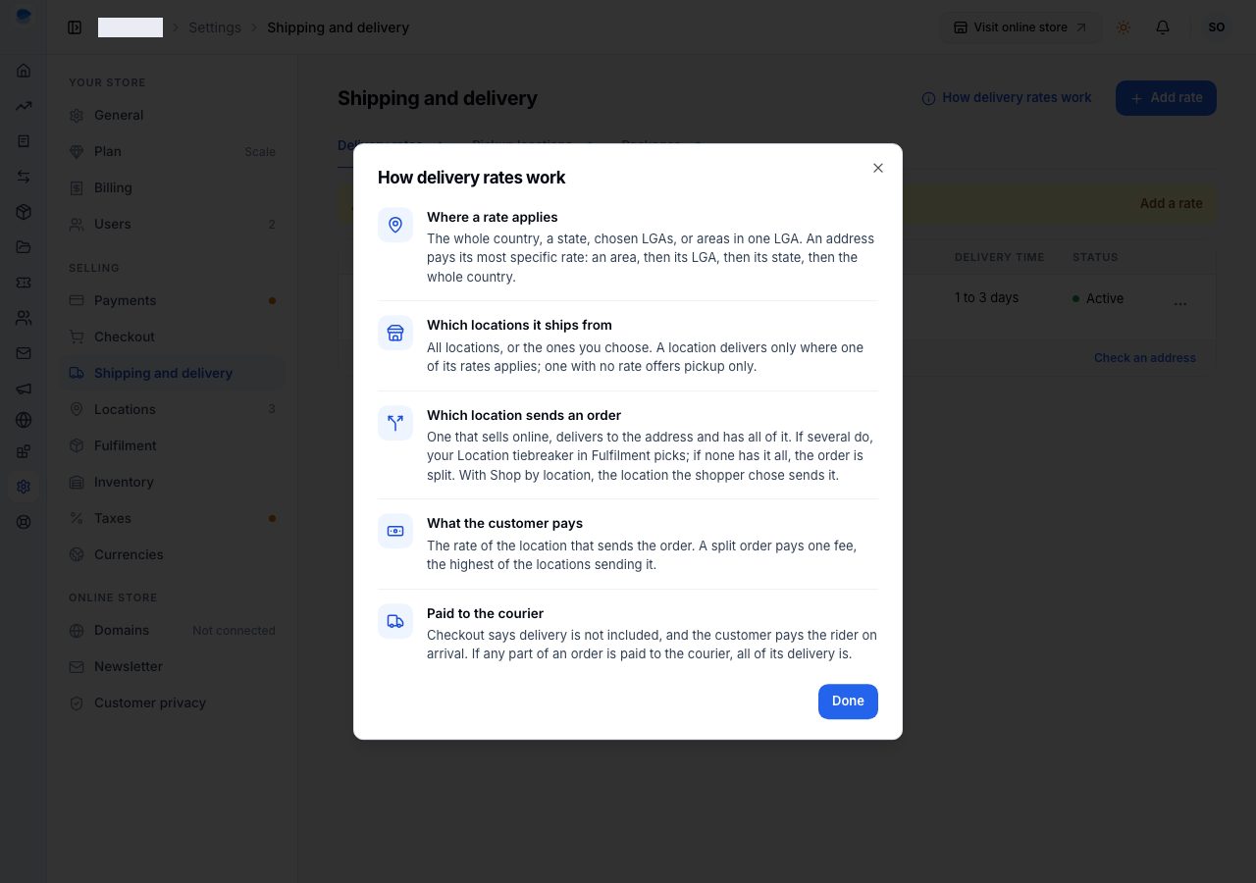This screenshot has height=883, width=1256.
Task: Open Payments settings
Action: 174,300
